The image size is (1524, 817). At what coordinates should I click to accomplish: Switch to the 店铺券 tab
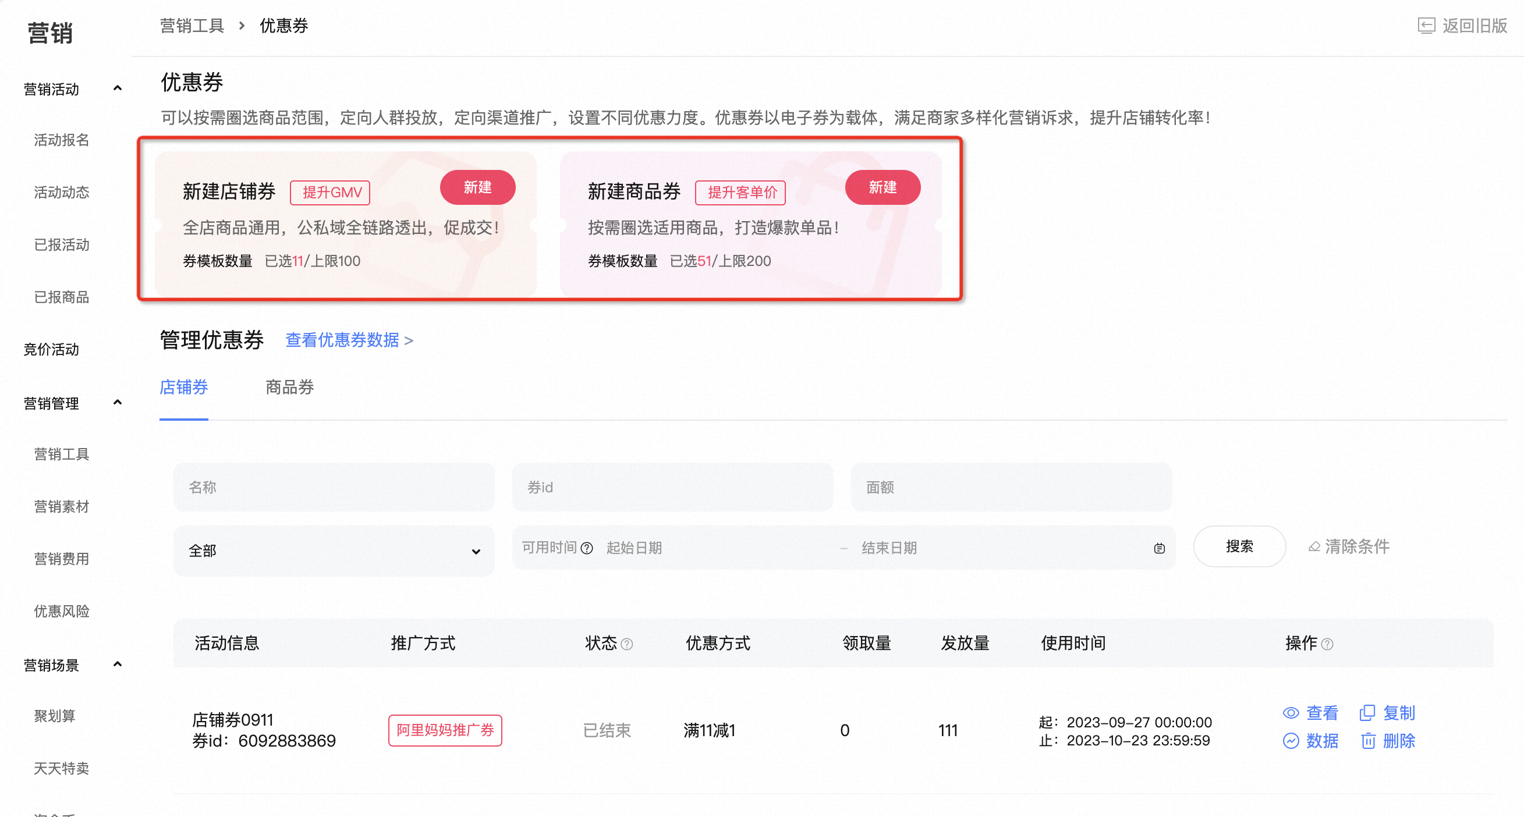pos(184,387)
